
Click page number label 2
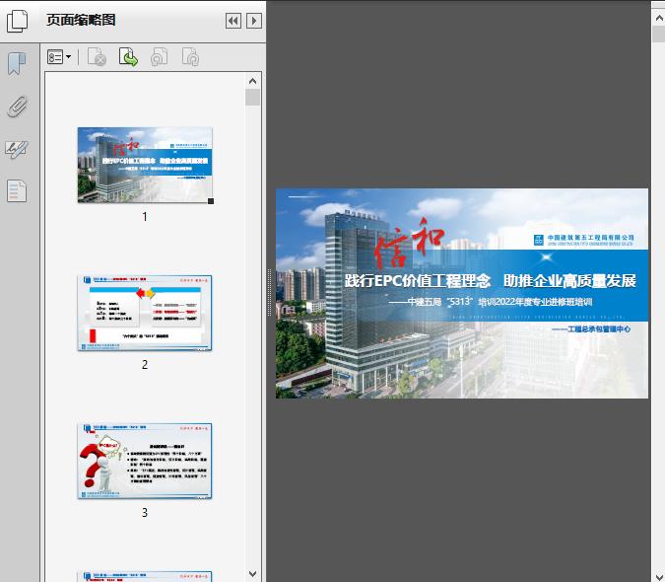[145, 365]
